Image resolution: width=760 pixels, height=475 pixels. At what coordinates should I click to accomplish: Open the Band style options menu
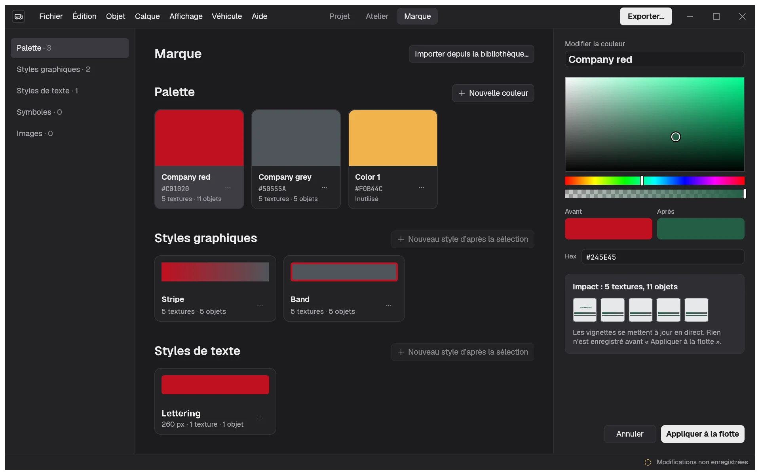(x=389, y=305)
